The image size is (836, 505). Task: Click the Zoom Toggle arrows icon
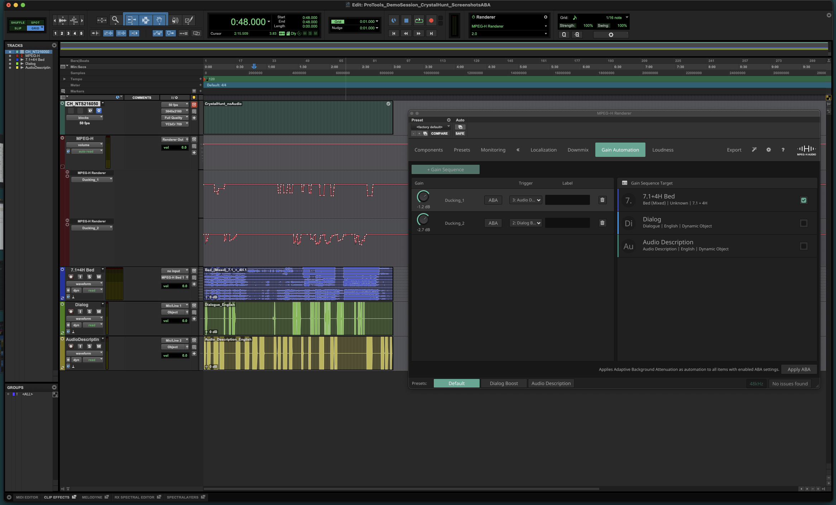(102, 20)
